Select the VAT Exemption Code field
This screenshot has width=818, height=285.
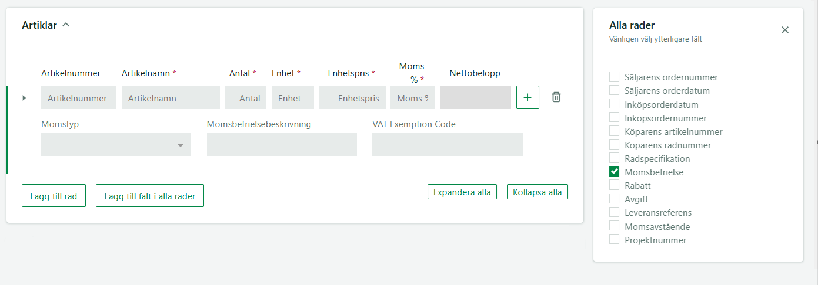448,145
